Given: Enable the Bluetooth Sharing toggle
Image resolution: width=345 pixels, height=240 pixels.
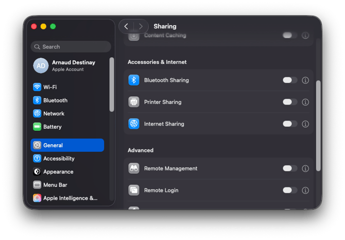Looking at the screenshot, I should point(290,80).
